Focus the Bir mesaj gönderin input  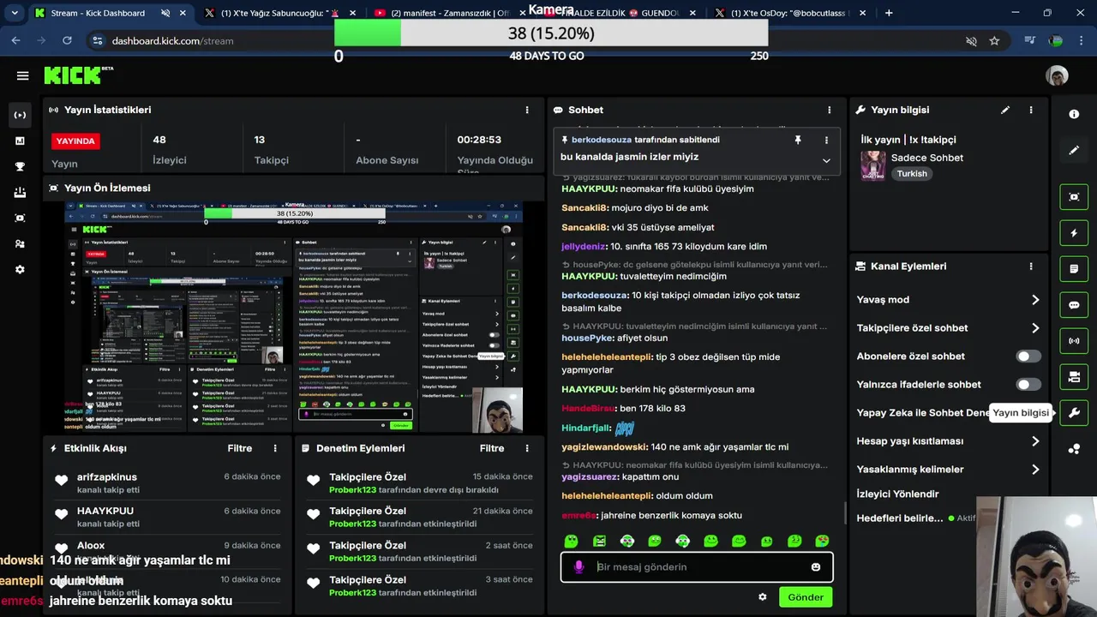(697, 566)
